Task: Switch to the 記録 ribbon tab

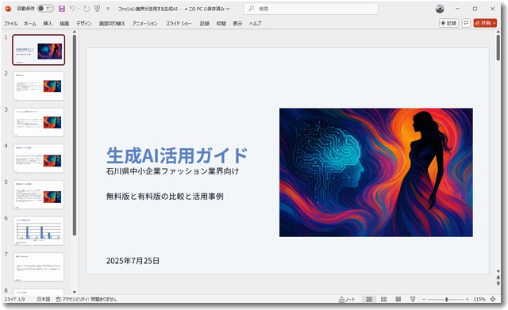Action: [x=205, y=23]
